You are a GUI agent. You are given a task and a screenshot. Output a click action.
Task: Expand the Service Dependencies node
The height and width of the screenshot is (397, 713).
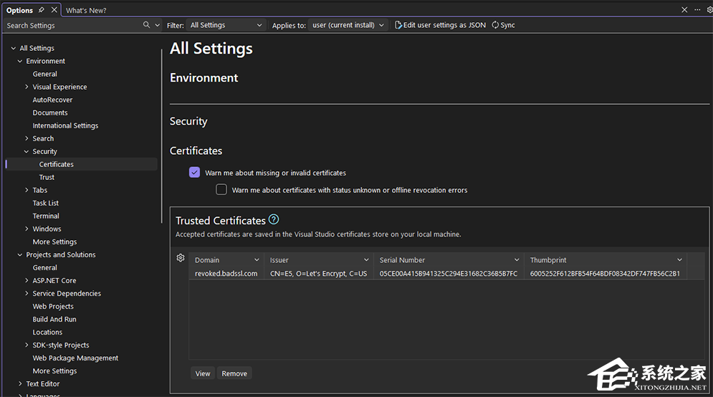(27, 293)
